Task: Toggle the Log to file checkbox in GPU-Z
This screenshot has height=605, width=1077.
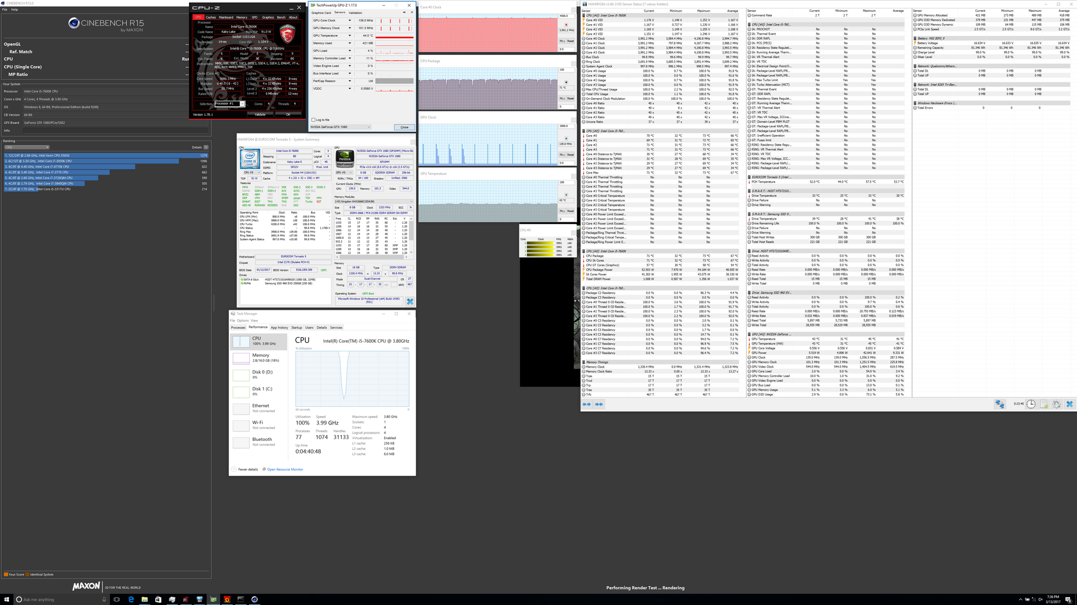Action: [x=314, y=120]
